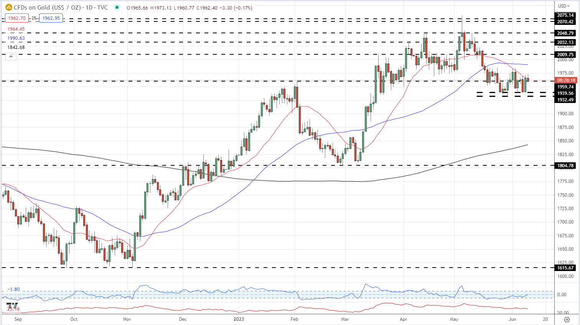Click the red sell price 1962.70
Viewport: 580px width, 325px height.
(x=18, y=18)
